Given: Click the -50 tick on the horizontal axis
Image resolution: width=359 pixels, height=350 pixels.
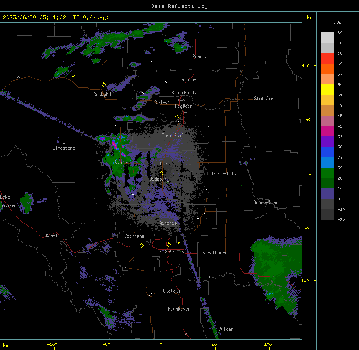Looking at the screenshot, I should (x=107, y=345).
